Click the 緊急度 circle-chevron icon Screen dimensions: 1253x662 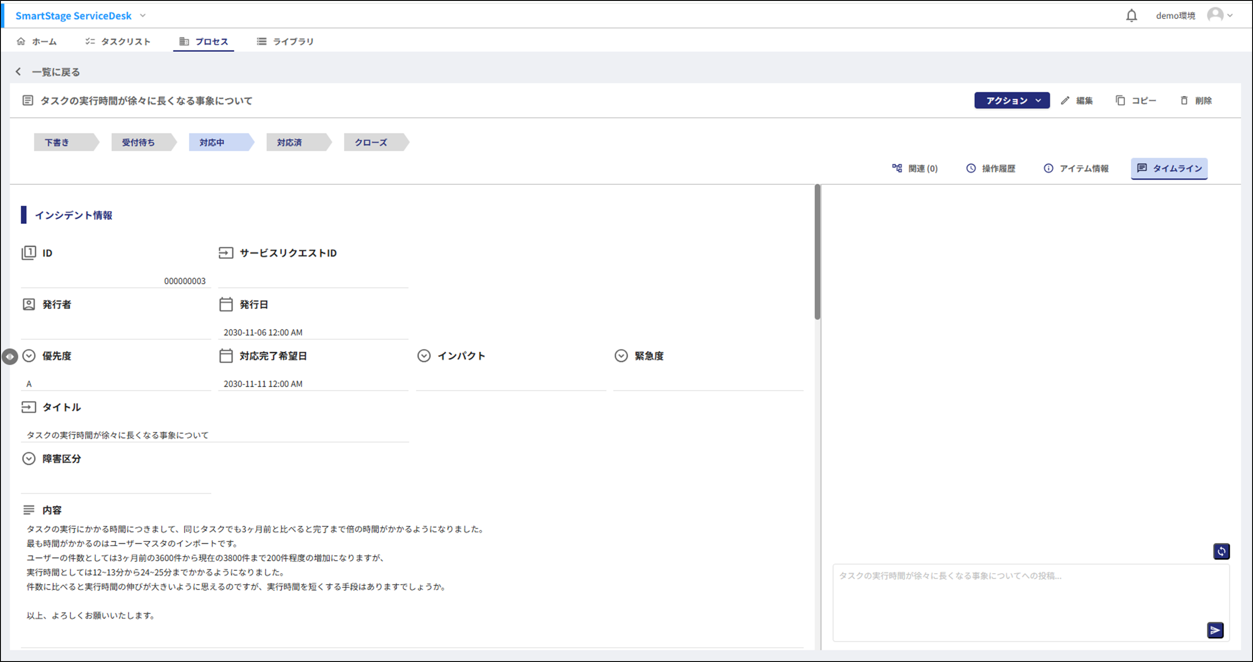click(x=621, y=356)
